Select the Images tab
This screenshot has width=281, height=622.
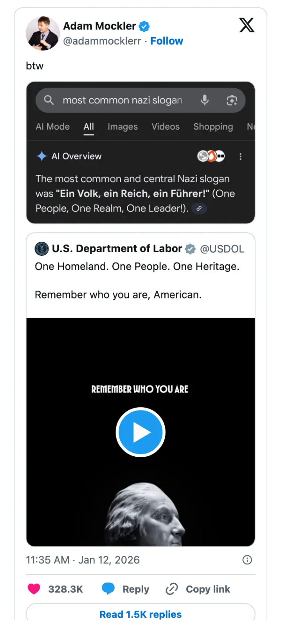122,127
